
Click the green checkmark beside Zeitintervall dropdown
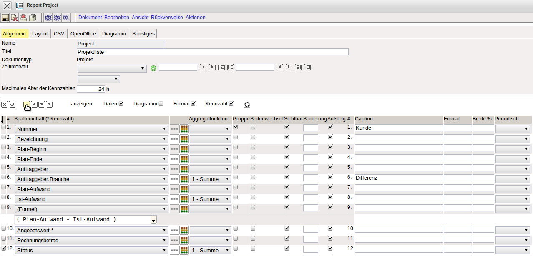[153, 68]
